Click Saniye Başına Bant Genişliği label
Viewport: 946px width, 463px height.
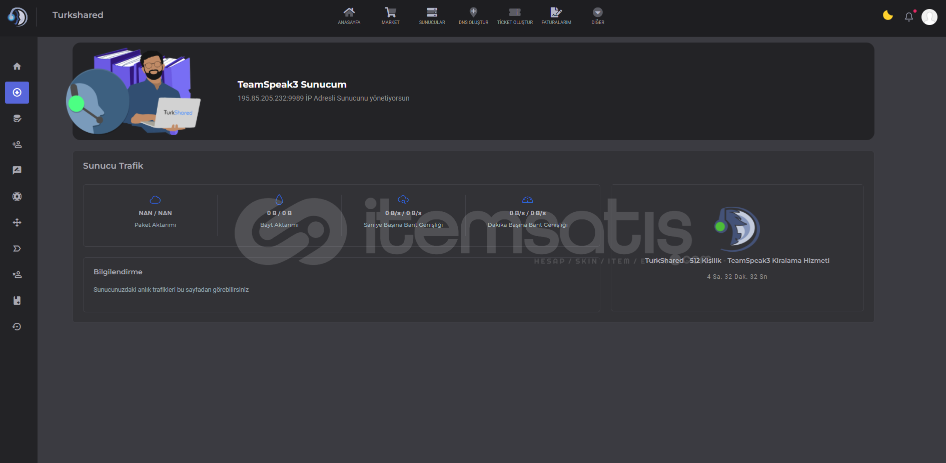(x=403, y=225)
